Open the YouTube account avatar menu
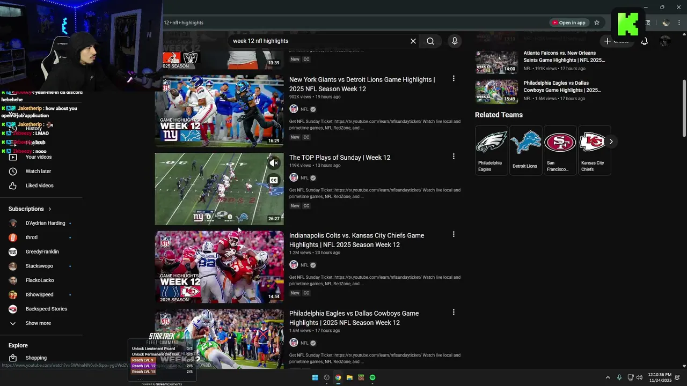 [665, 41]
